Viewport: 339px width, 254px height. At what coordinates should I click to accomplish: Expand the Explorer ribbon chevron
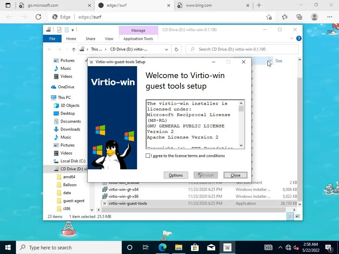[x=291, y=38]
